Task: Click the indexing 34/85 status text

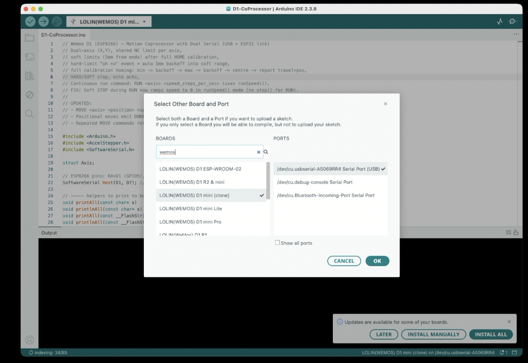Action: point(48,353)
